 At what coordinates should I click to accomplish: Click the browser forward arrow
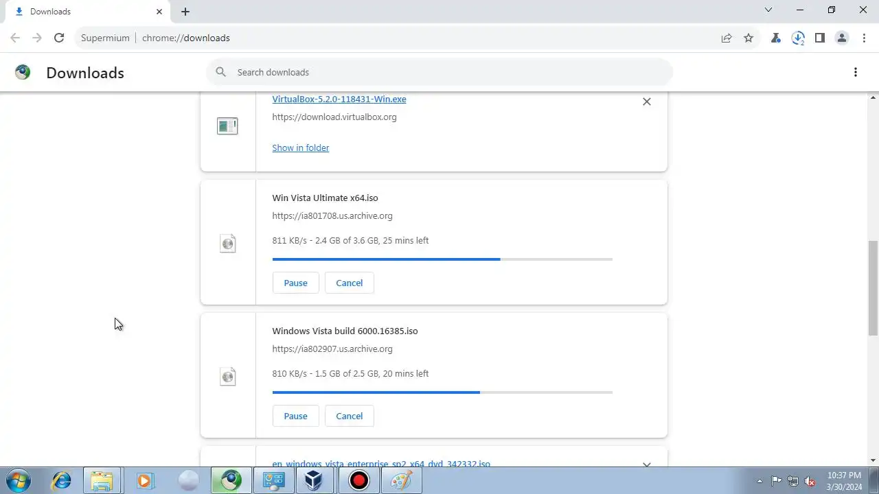[x=37, y=38]
